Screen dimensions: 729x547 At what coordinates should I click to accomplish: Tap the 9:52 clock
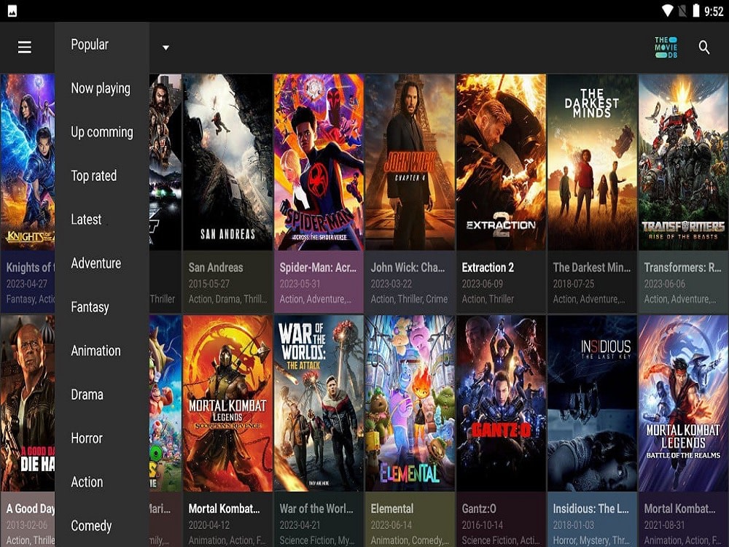(x=714, y=11)
